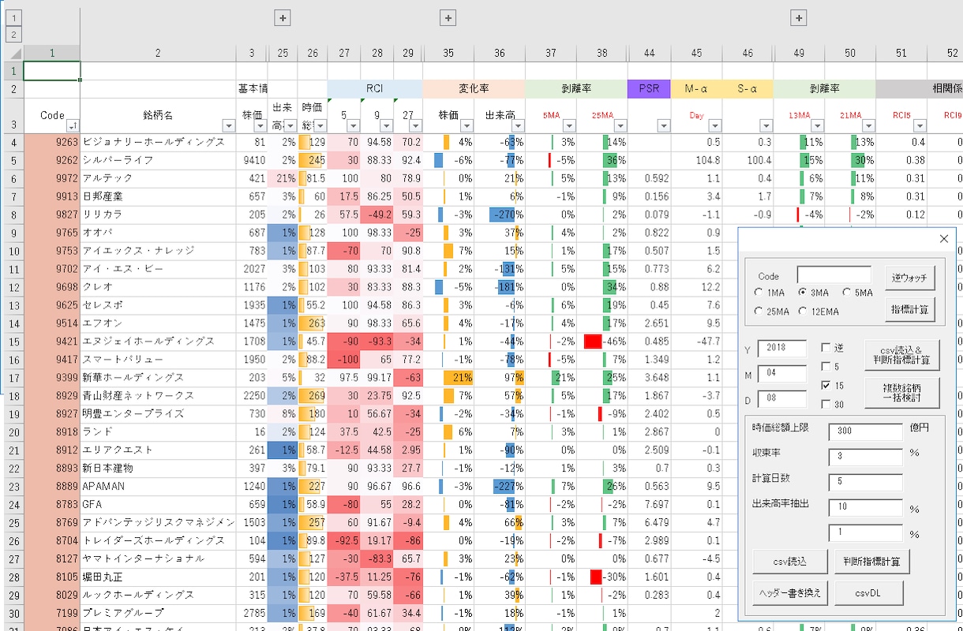The width and height of the screenshot is (963, 631).
Task: Focus the Y field showing 2018
Action: pyautogui.click(x=781, y=348)
